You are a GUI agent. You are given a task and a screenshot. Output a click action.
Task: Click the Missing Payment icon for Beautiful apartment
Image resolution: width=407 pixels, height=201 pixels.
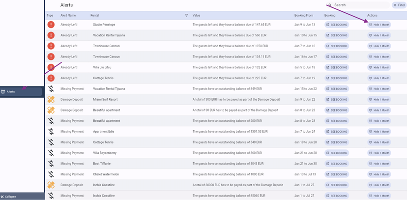pos(51,121)
